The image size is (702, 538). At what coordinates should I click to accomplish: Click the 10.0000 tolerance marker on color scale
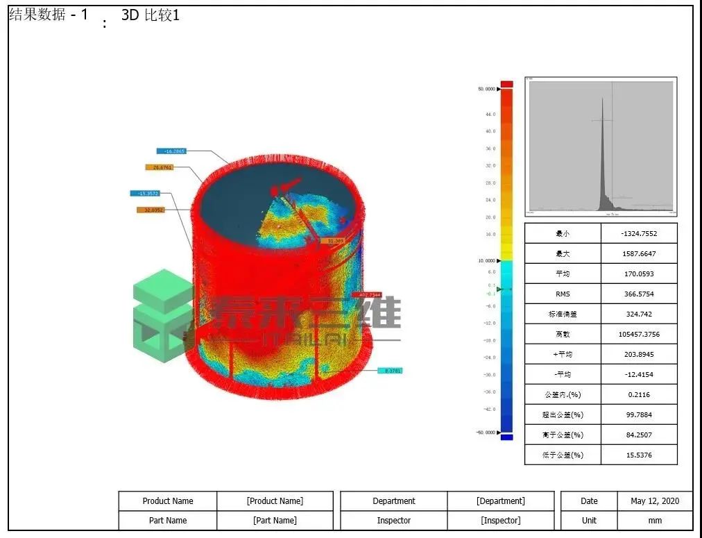[x=498, y=260]
